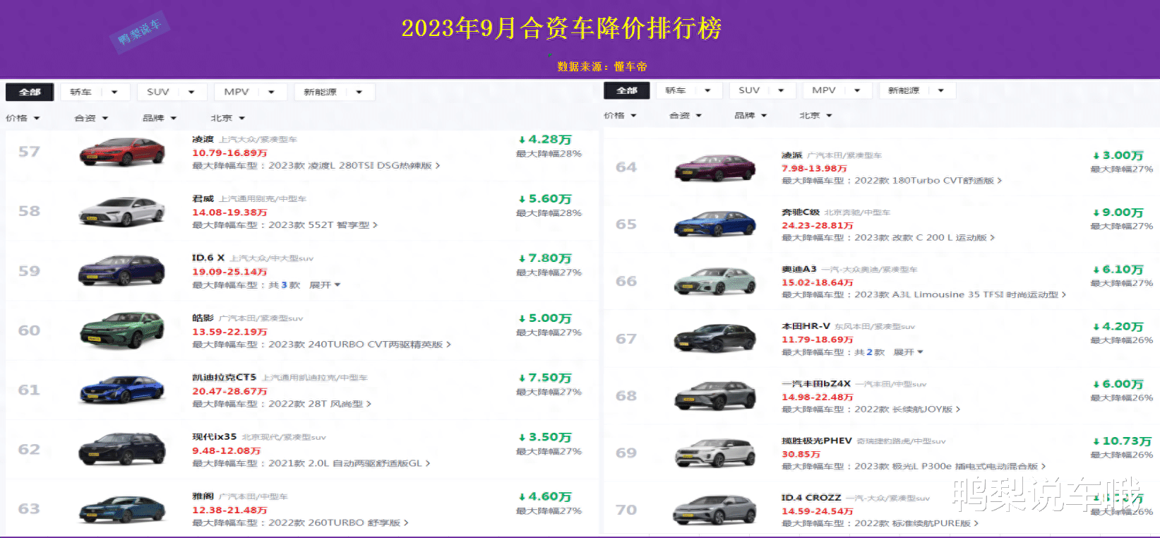Screen dimensions: 1160x538
Task: Click the ID.6 X car thumbnail
Action: pyautogui.click(x=121, y=270)
